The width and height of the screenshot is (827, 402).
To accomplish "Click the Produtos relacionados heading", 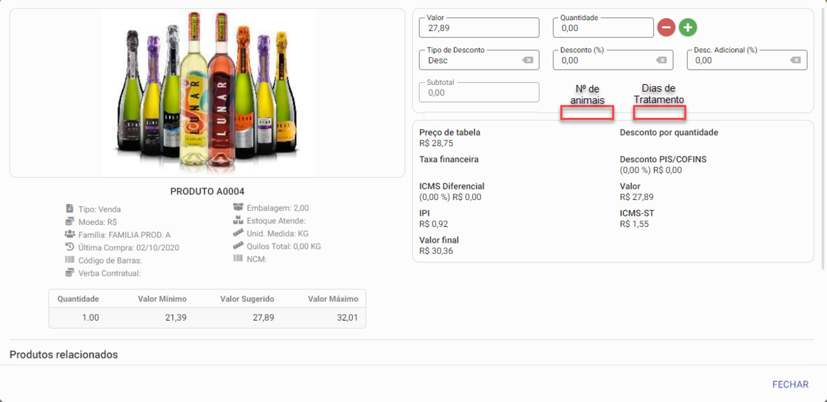I will (63, 354).
